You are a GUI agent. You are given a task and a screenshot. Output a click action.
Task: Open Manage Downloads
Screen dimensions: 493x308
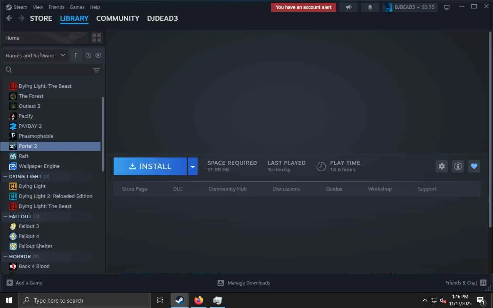(244, 283)
